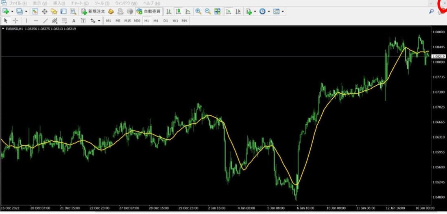Image resolution: width=447 pixels, height=214 pixels.
Task: Open the indicators list dropdown
Action: [x=255, y=11]
